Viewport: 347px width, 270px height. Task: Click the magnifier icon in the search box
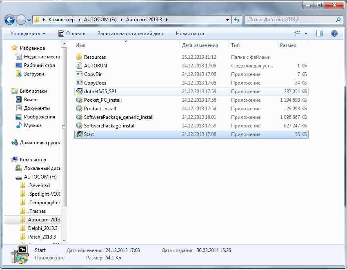pyautogui.click(x=338, y=20)
